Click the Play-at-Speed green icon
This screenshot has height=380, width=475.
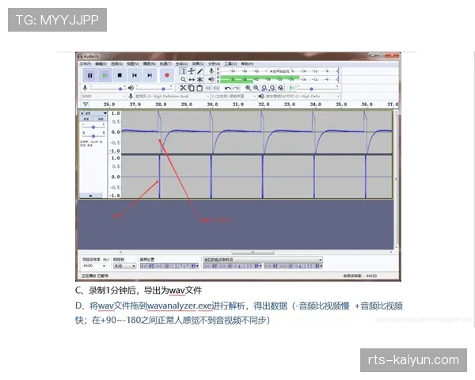point(291,88)
